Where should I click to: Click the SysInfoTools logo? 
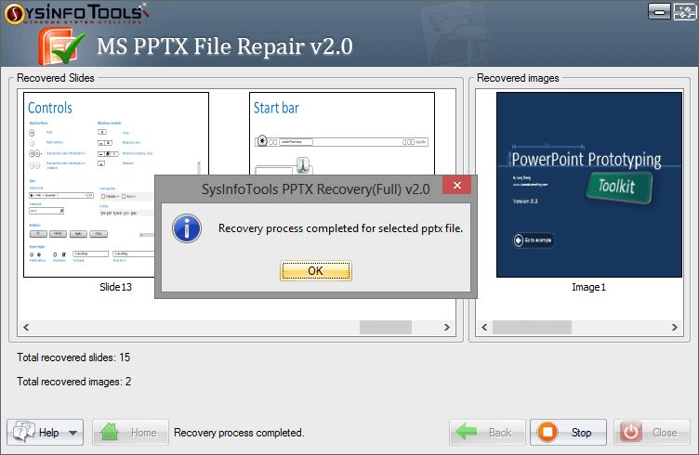pyautogui.click(x=76, y=13)
